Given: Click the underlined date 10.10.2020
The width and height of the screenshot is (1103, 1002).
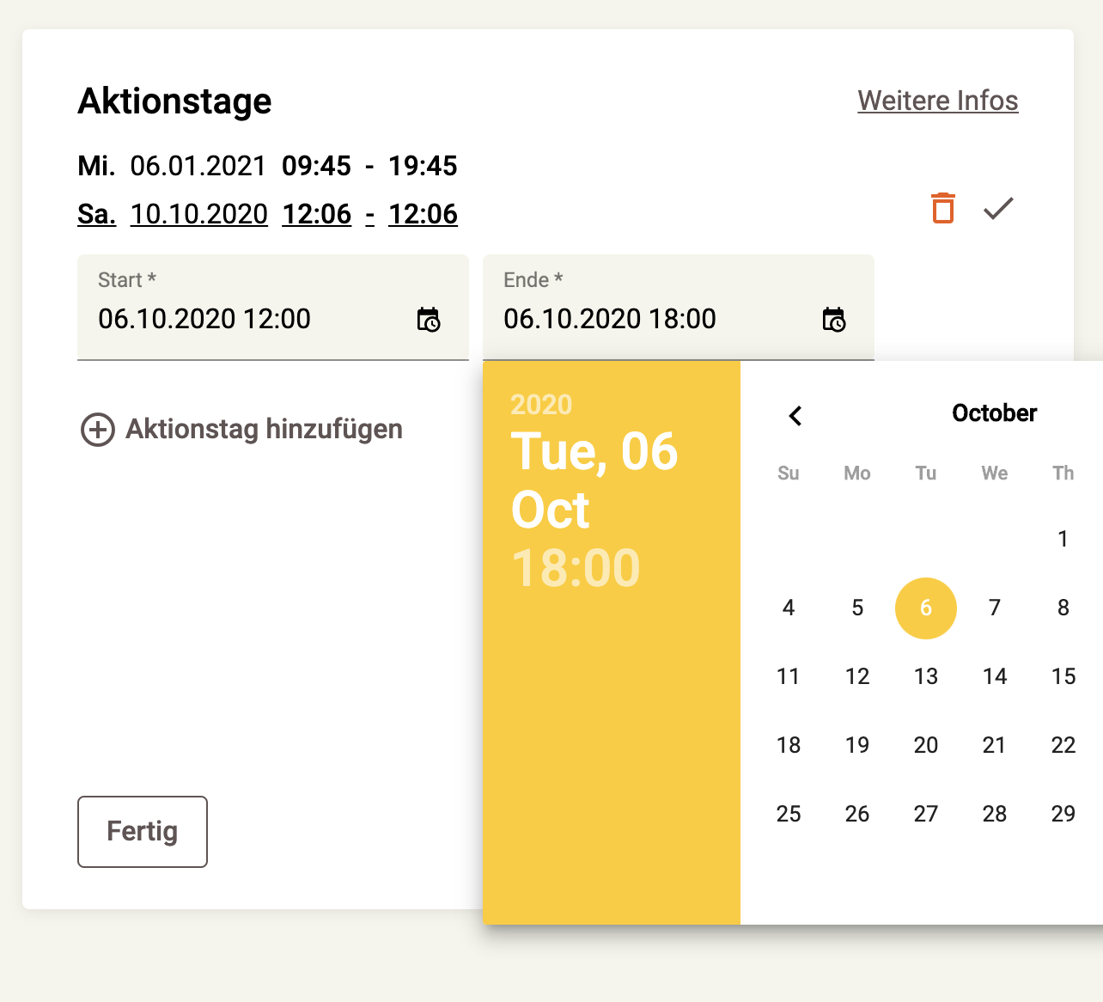Looking at the screenshot, I should pos(199,214).
